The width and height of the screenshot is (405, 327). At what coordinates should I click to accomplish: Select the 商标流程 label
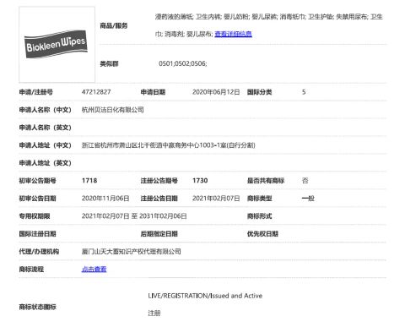31,270
